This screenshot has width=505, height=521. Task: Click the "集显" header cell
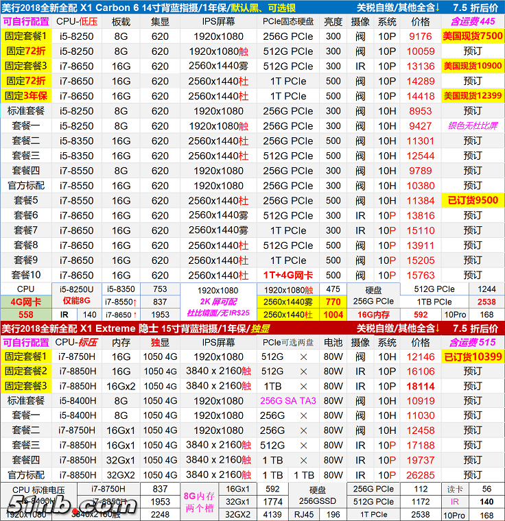pyautogui.click(x=160, y=22)
